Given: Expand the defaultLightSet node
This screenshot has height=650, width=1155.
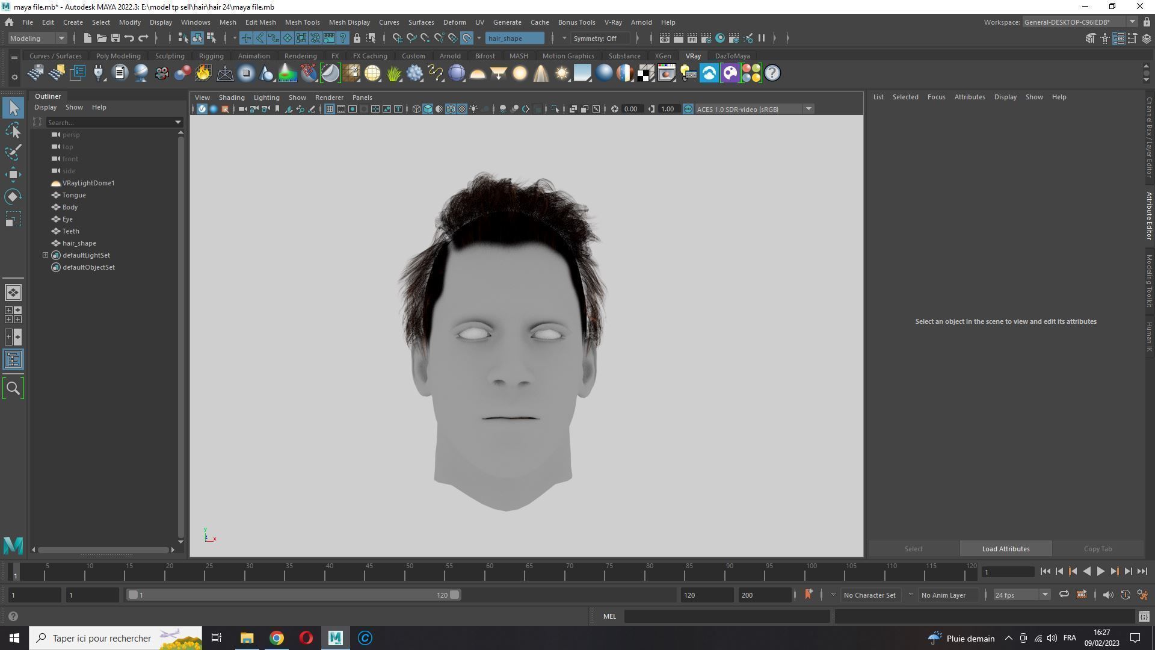Looking at the screenshot, I should [x=45, y=255].
